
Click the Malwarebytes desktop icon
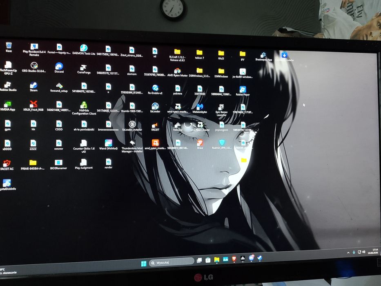point(200,108)
